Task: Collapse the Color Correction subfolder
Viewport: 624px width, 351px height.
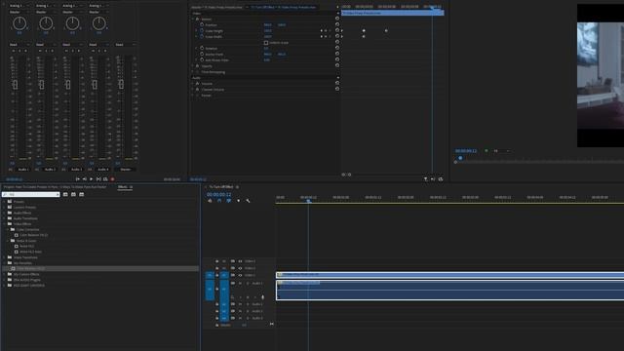Action: pos(8,230)
